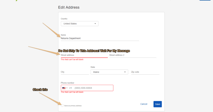213x112 pixels.
Task: Click the Zip code field
Action: pos(145,72)
